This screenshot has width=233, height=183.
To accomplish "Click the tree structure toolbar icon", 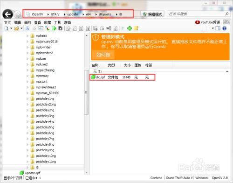I will (48, 28).
